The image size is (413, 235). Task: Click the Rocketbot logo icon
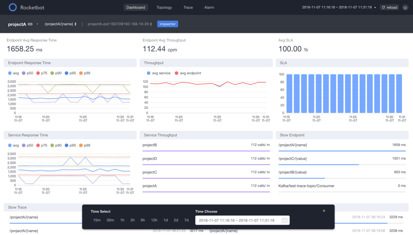[x=12, y=7]
